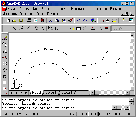
Task: Click the Erase tool at toolbar top
Action: tap(5, 38)
